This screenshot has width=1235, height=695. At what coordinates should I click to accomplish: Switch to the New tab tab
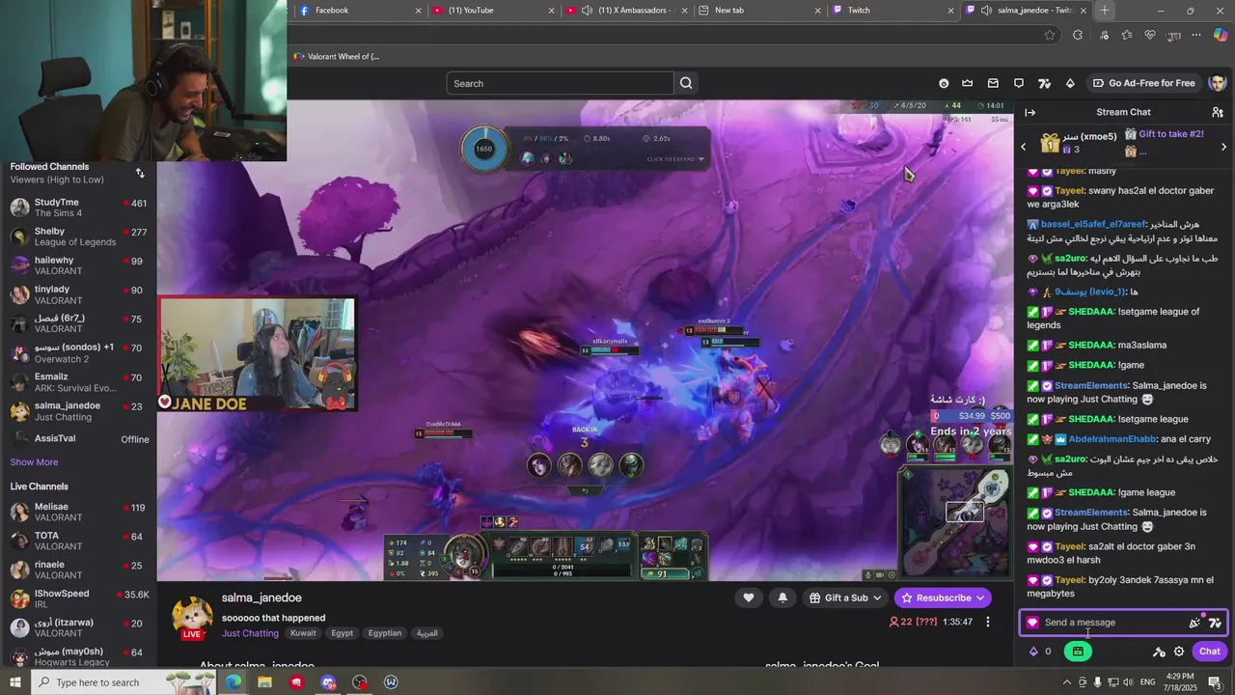(x=759, y=11)
